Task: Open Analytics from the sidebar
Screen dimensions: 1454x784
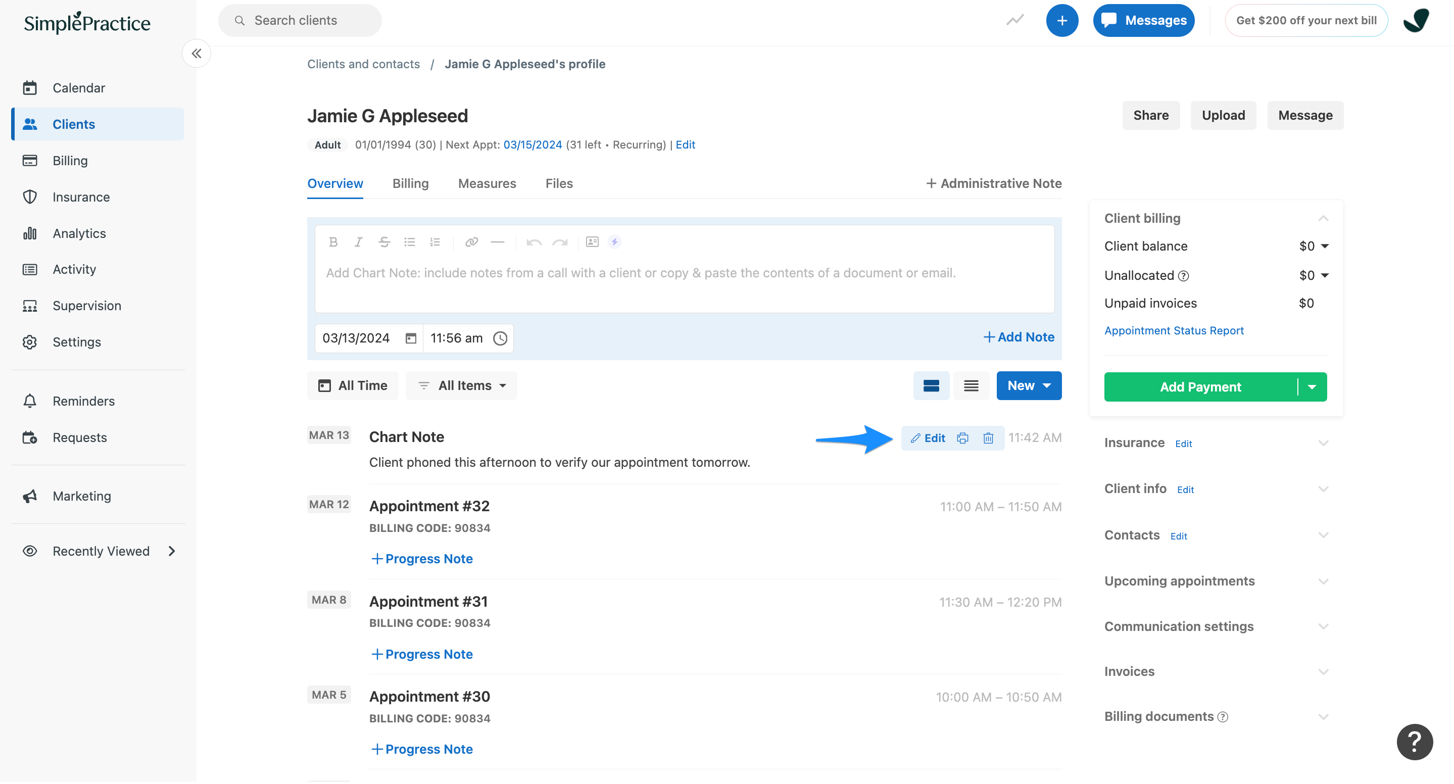Action: click(x=78, y=233)
